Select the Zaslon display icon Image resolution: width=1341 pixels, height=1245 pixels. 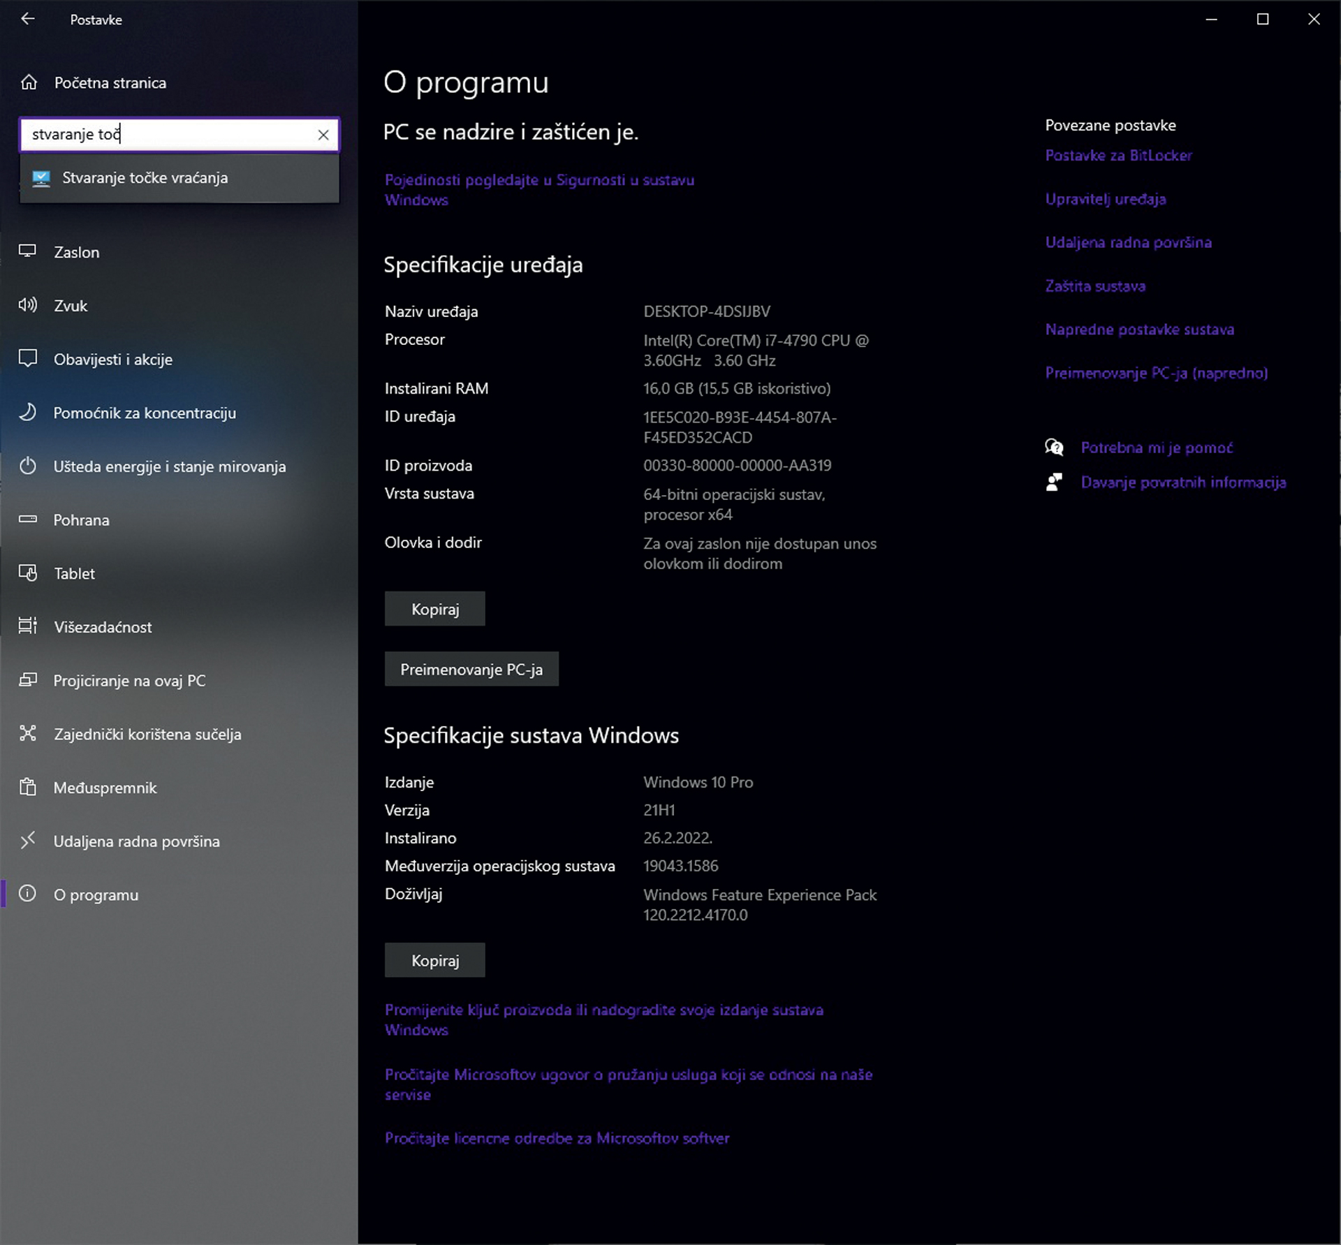28,251
